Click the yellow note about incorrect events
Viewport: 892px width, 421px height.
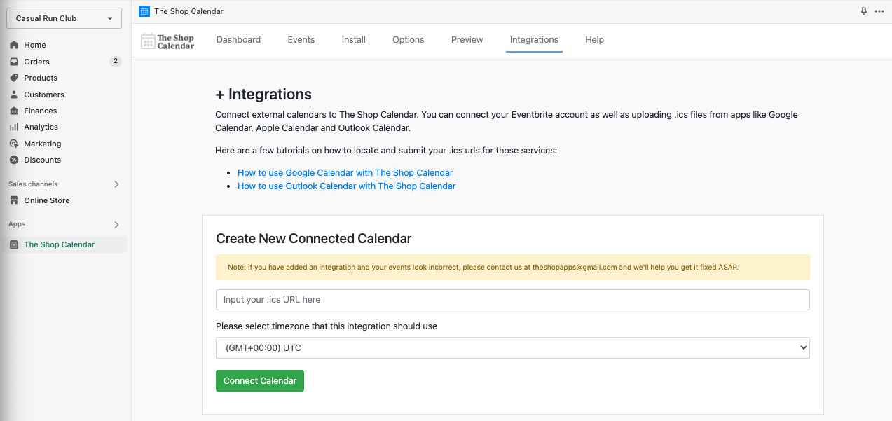(513, 267)
